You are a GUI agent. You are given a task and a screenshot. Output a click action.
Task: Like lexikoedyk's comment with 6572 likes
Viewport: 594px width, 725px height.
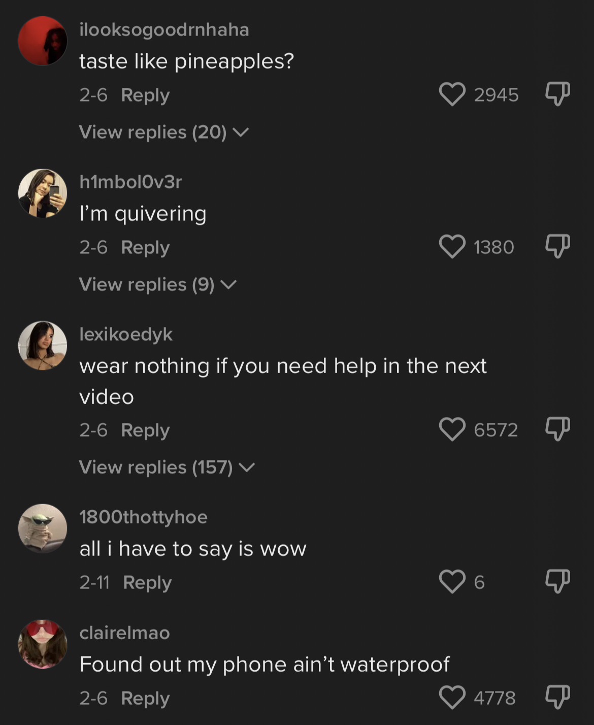[x=452, y=430]
